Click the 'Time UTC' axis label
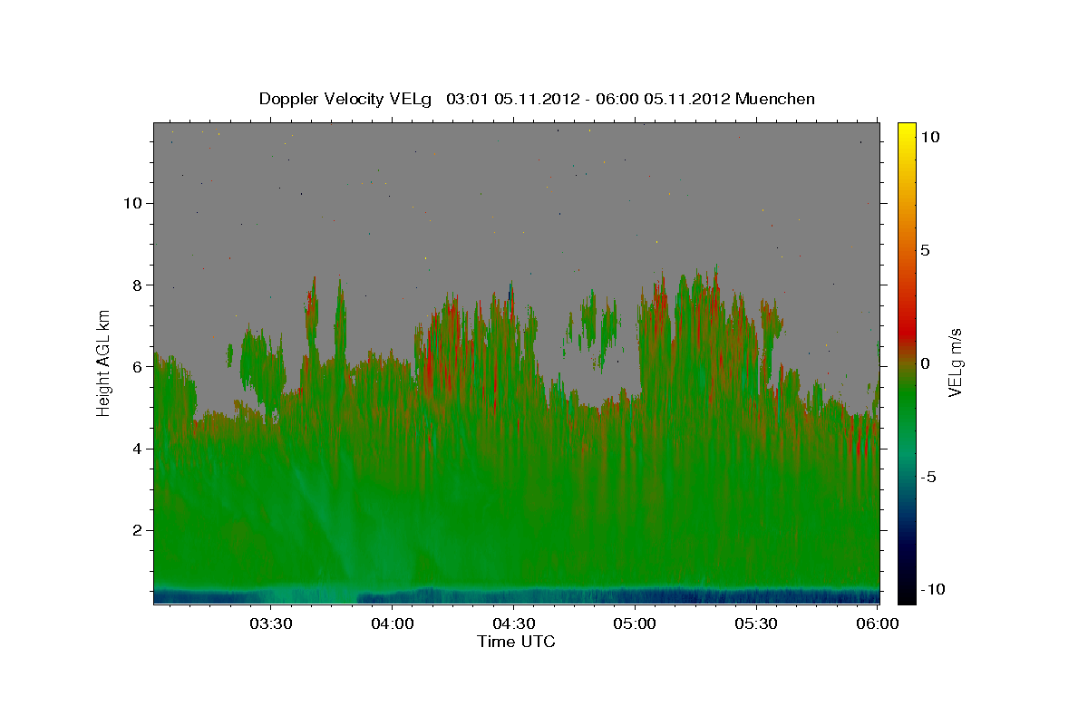Viewport: 1088px width, 725px height. point(516,642)
